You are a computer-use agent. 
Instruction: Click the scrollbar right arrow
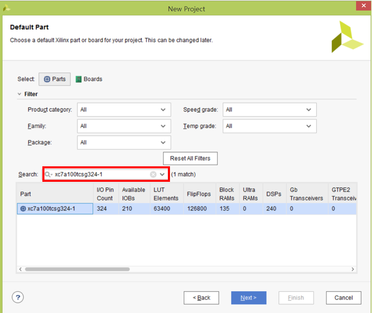[x=353, y=269]
